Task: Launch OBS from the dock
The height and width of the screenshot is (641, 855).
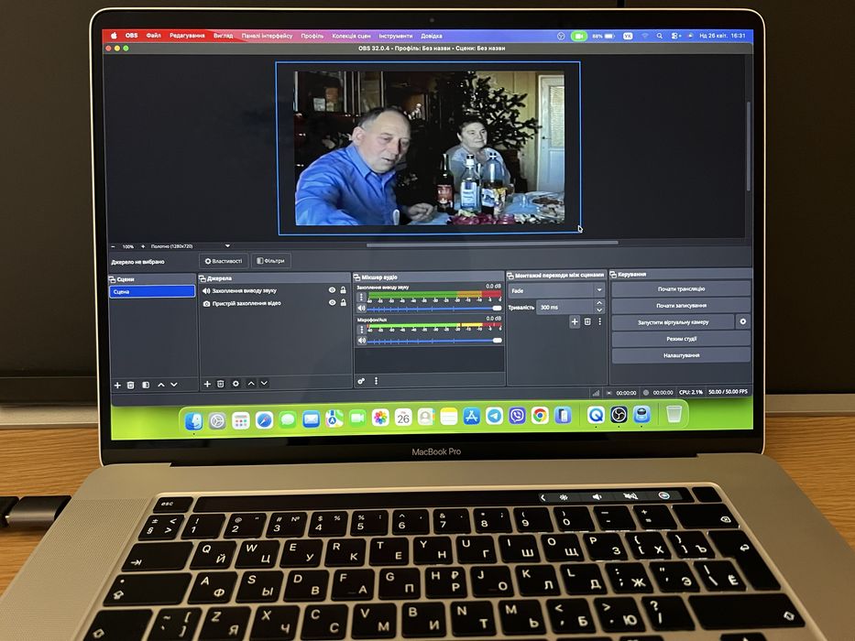Action: [619, 416]
